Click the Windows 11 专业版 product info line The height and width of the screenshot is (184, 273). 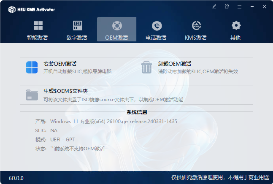coord(113,121)
